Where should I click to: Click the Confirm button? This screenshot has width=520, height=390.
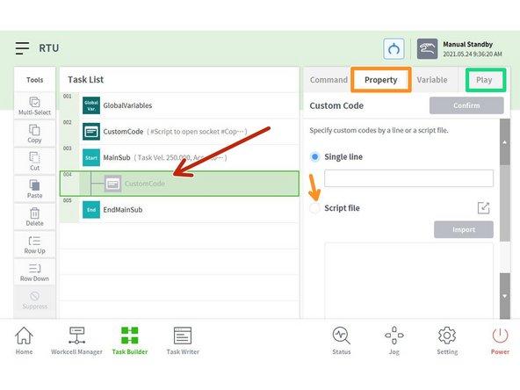466,105
